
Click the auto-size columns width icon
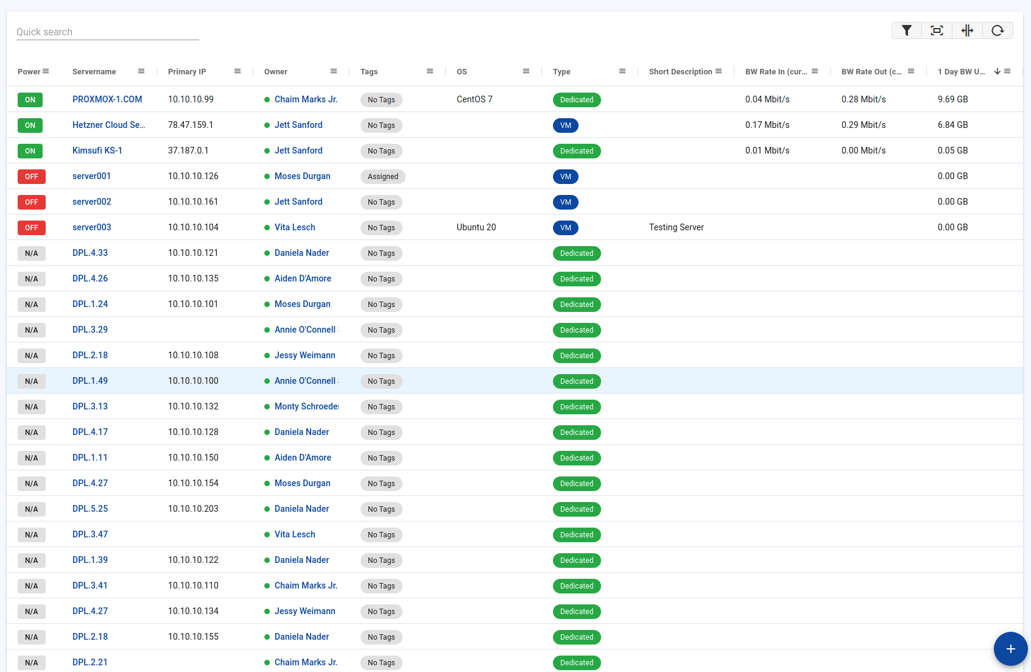(x=967, y=30)
